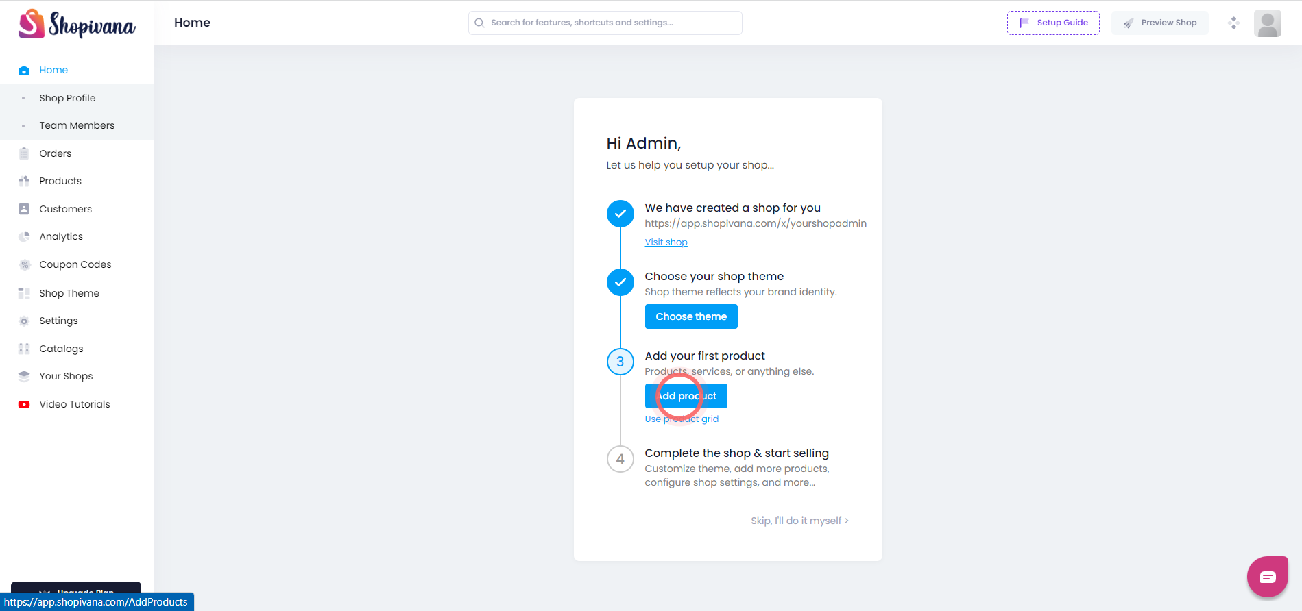1302x611 pixels.
Task: Click the four-diamond apps icon
Action: pyautogui.click(x=1233, y=23)
